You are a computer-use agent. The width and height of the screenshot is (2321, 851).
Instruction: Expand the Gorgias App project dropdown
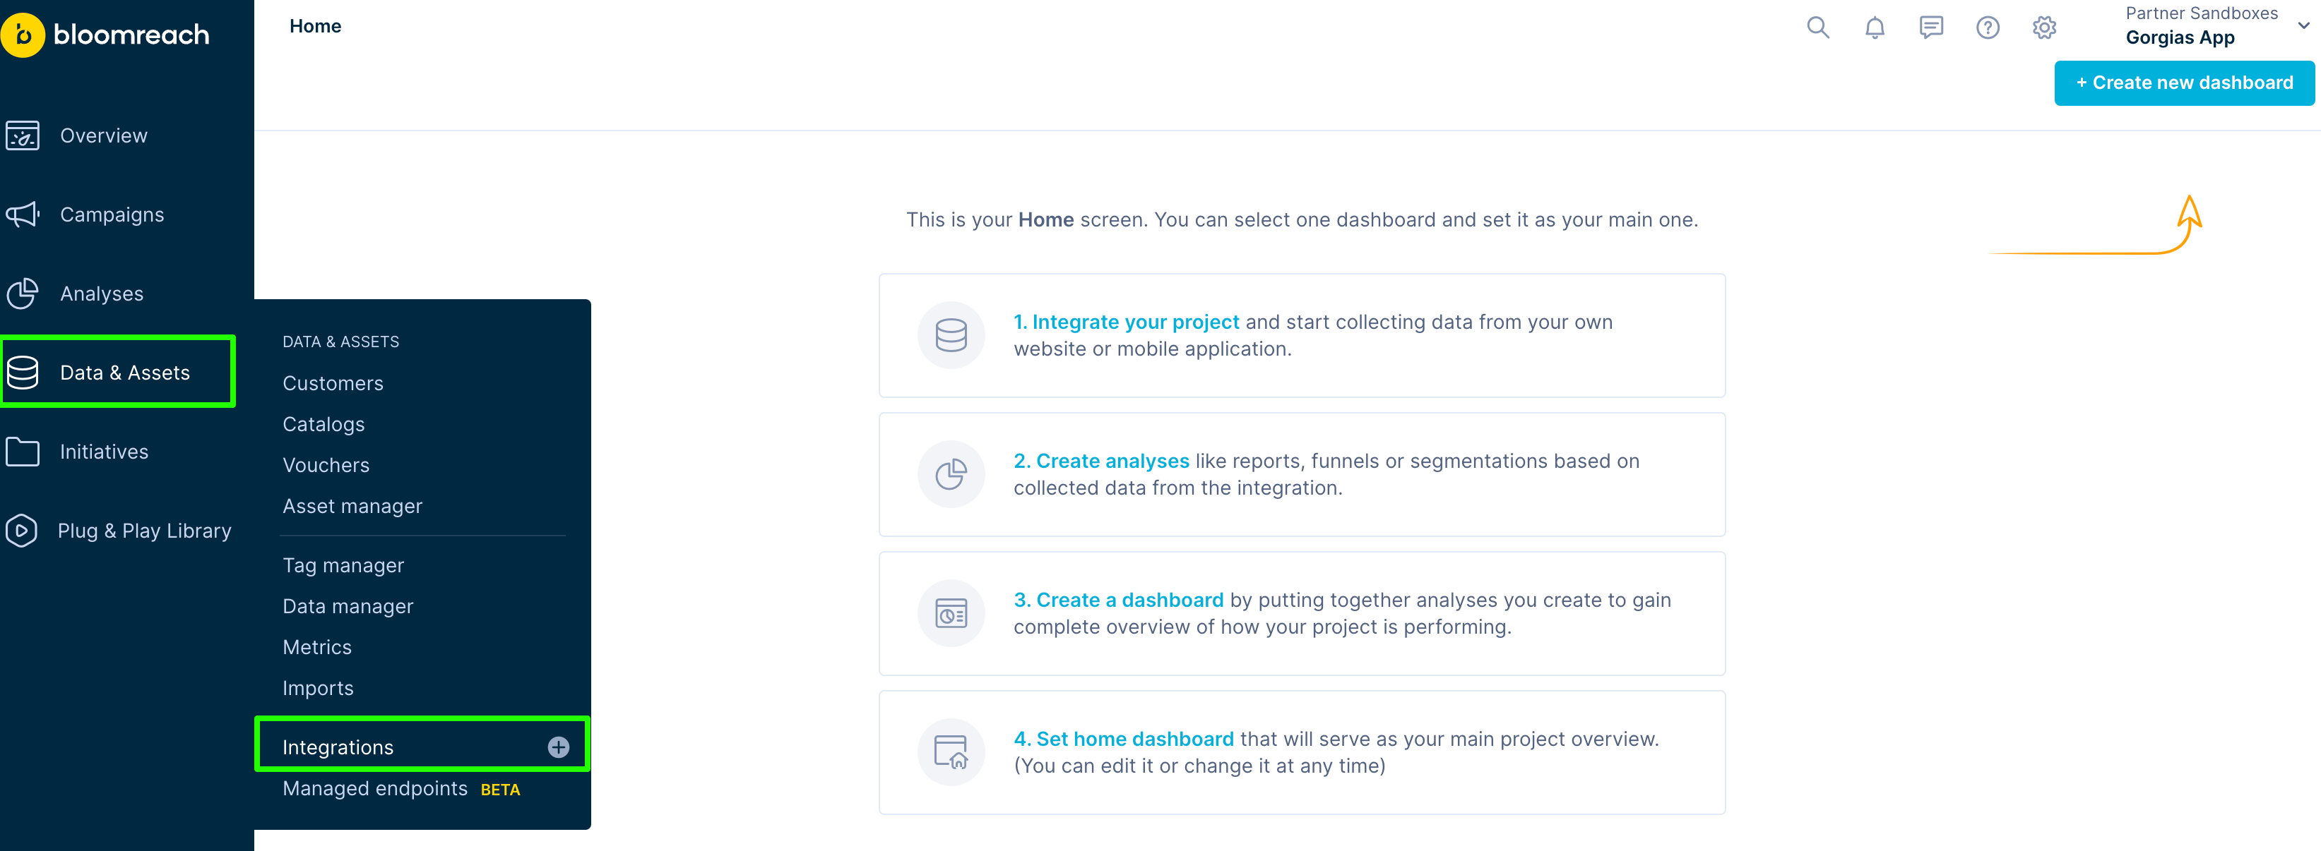(2303, 26)
